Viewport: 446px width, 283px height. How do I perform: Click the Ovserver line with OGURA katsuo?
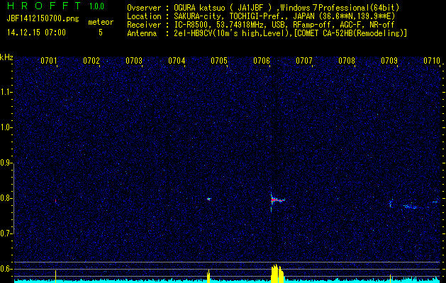263,8
